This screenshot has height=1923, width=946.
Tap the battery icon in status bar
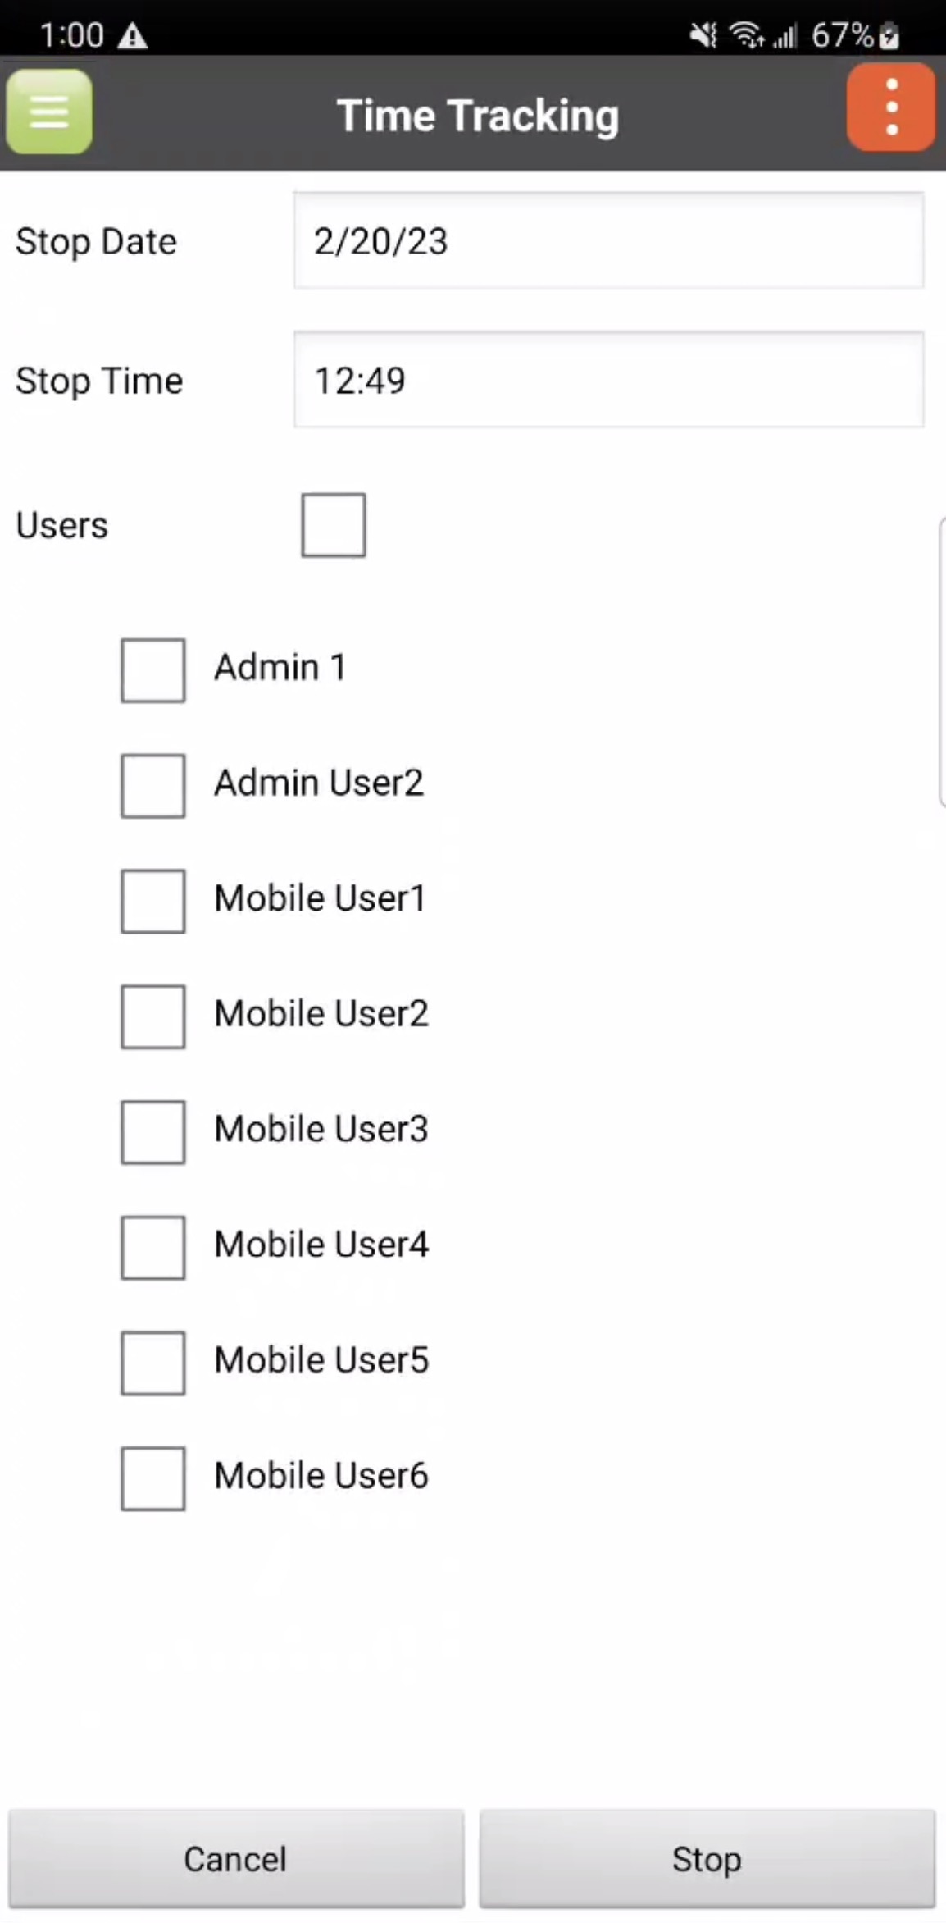coord(889,36)
